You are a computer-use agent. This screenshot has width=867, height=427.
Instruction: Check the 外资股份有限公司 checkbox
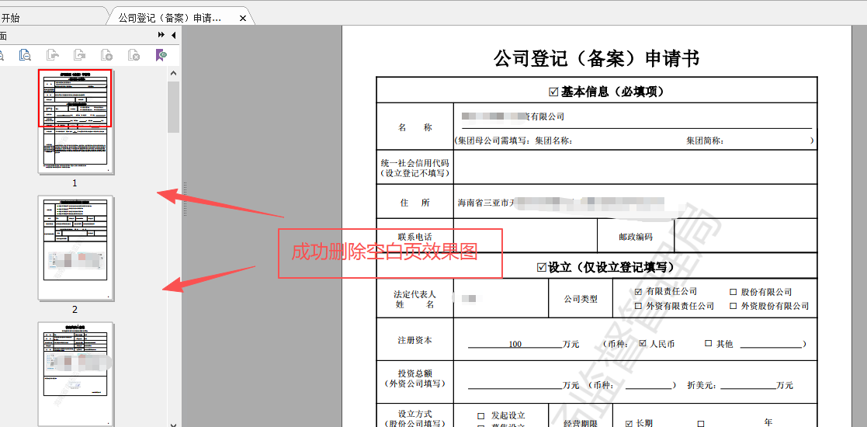[x=733, y=306]
